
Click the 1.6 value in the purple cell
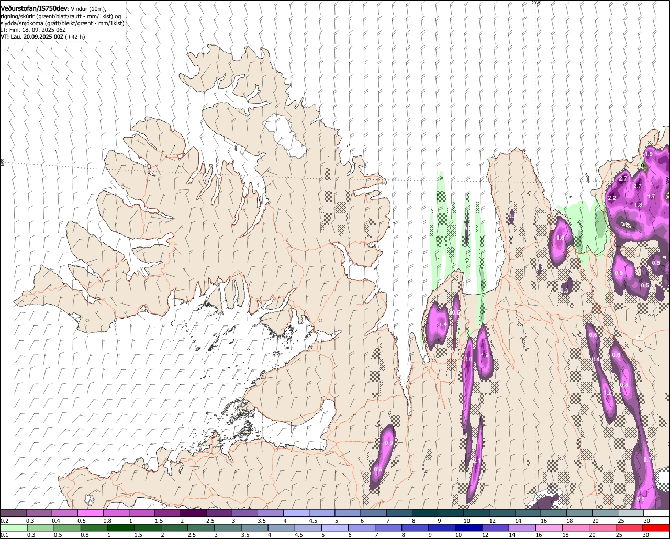click(x=560, y=238)
